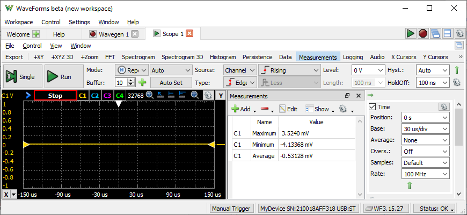This screenshot has width=467, height=215.
Task: Click Edit in Measurements panel
Action: (288, 109)
